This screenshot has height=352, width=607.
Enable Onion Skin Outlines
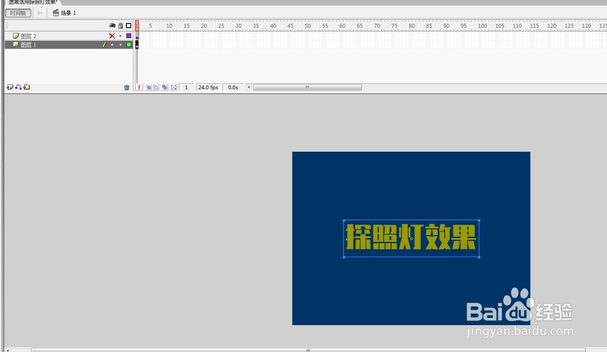pyautogui.click(x=156, y=87)
